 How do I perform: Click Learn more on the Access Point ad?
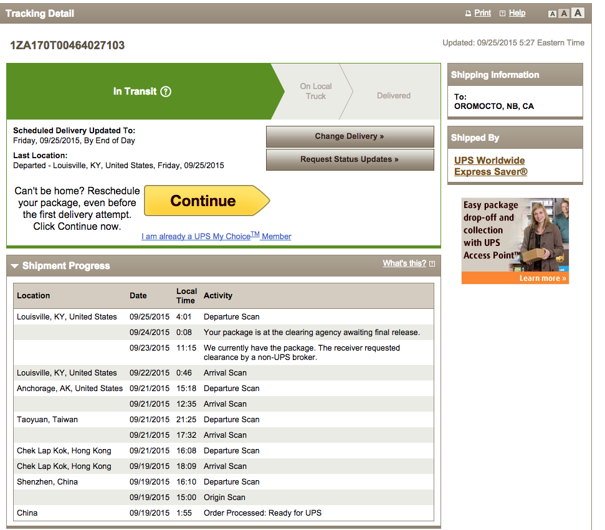(x=543, y=278)
